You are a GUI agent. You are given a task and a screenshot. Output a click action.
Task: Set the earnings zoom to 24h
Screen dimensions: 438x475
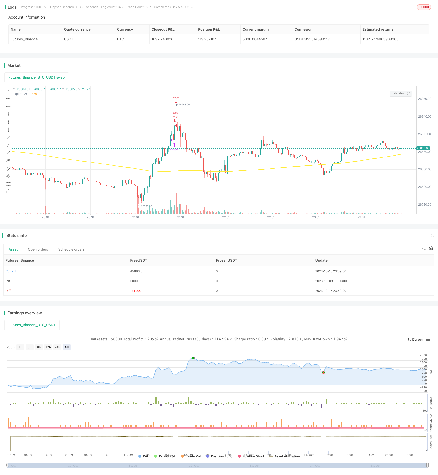pyautogui.click(x=57, y=347)
